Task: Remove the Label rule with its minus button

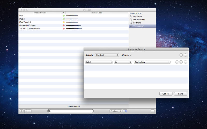Action: click(177, 62)
